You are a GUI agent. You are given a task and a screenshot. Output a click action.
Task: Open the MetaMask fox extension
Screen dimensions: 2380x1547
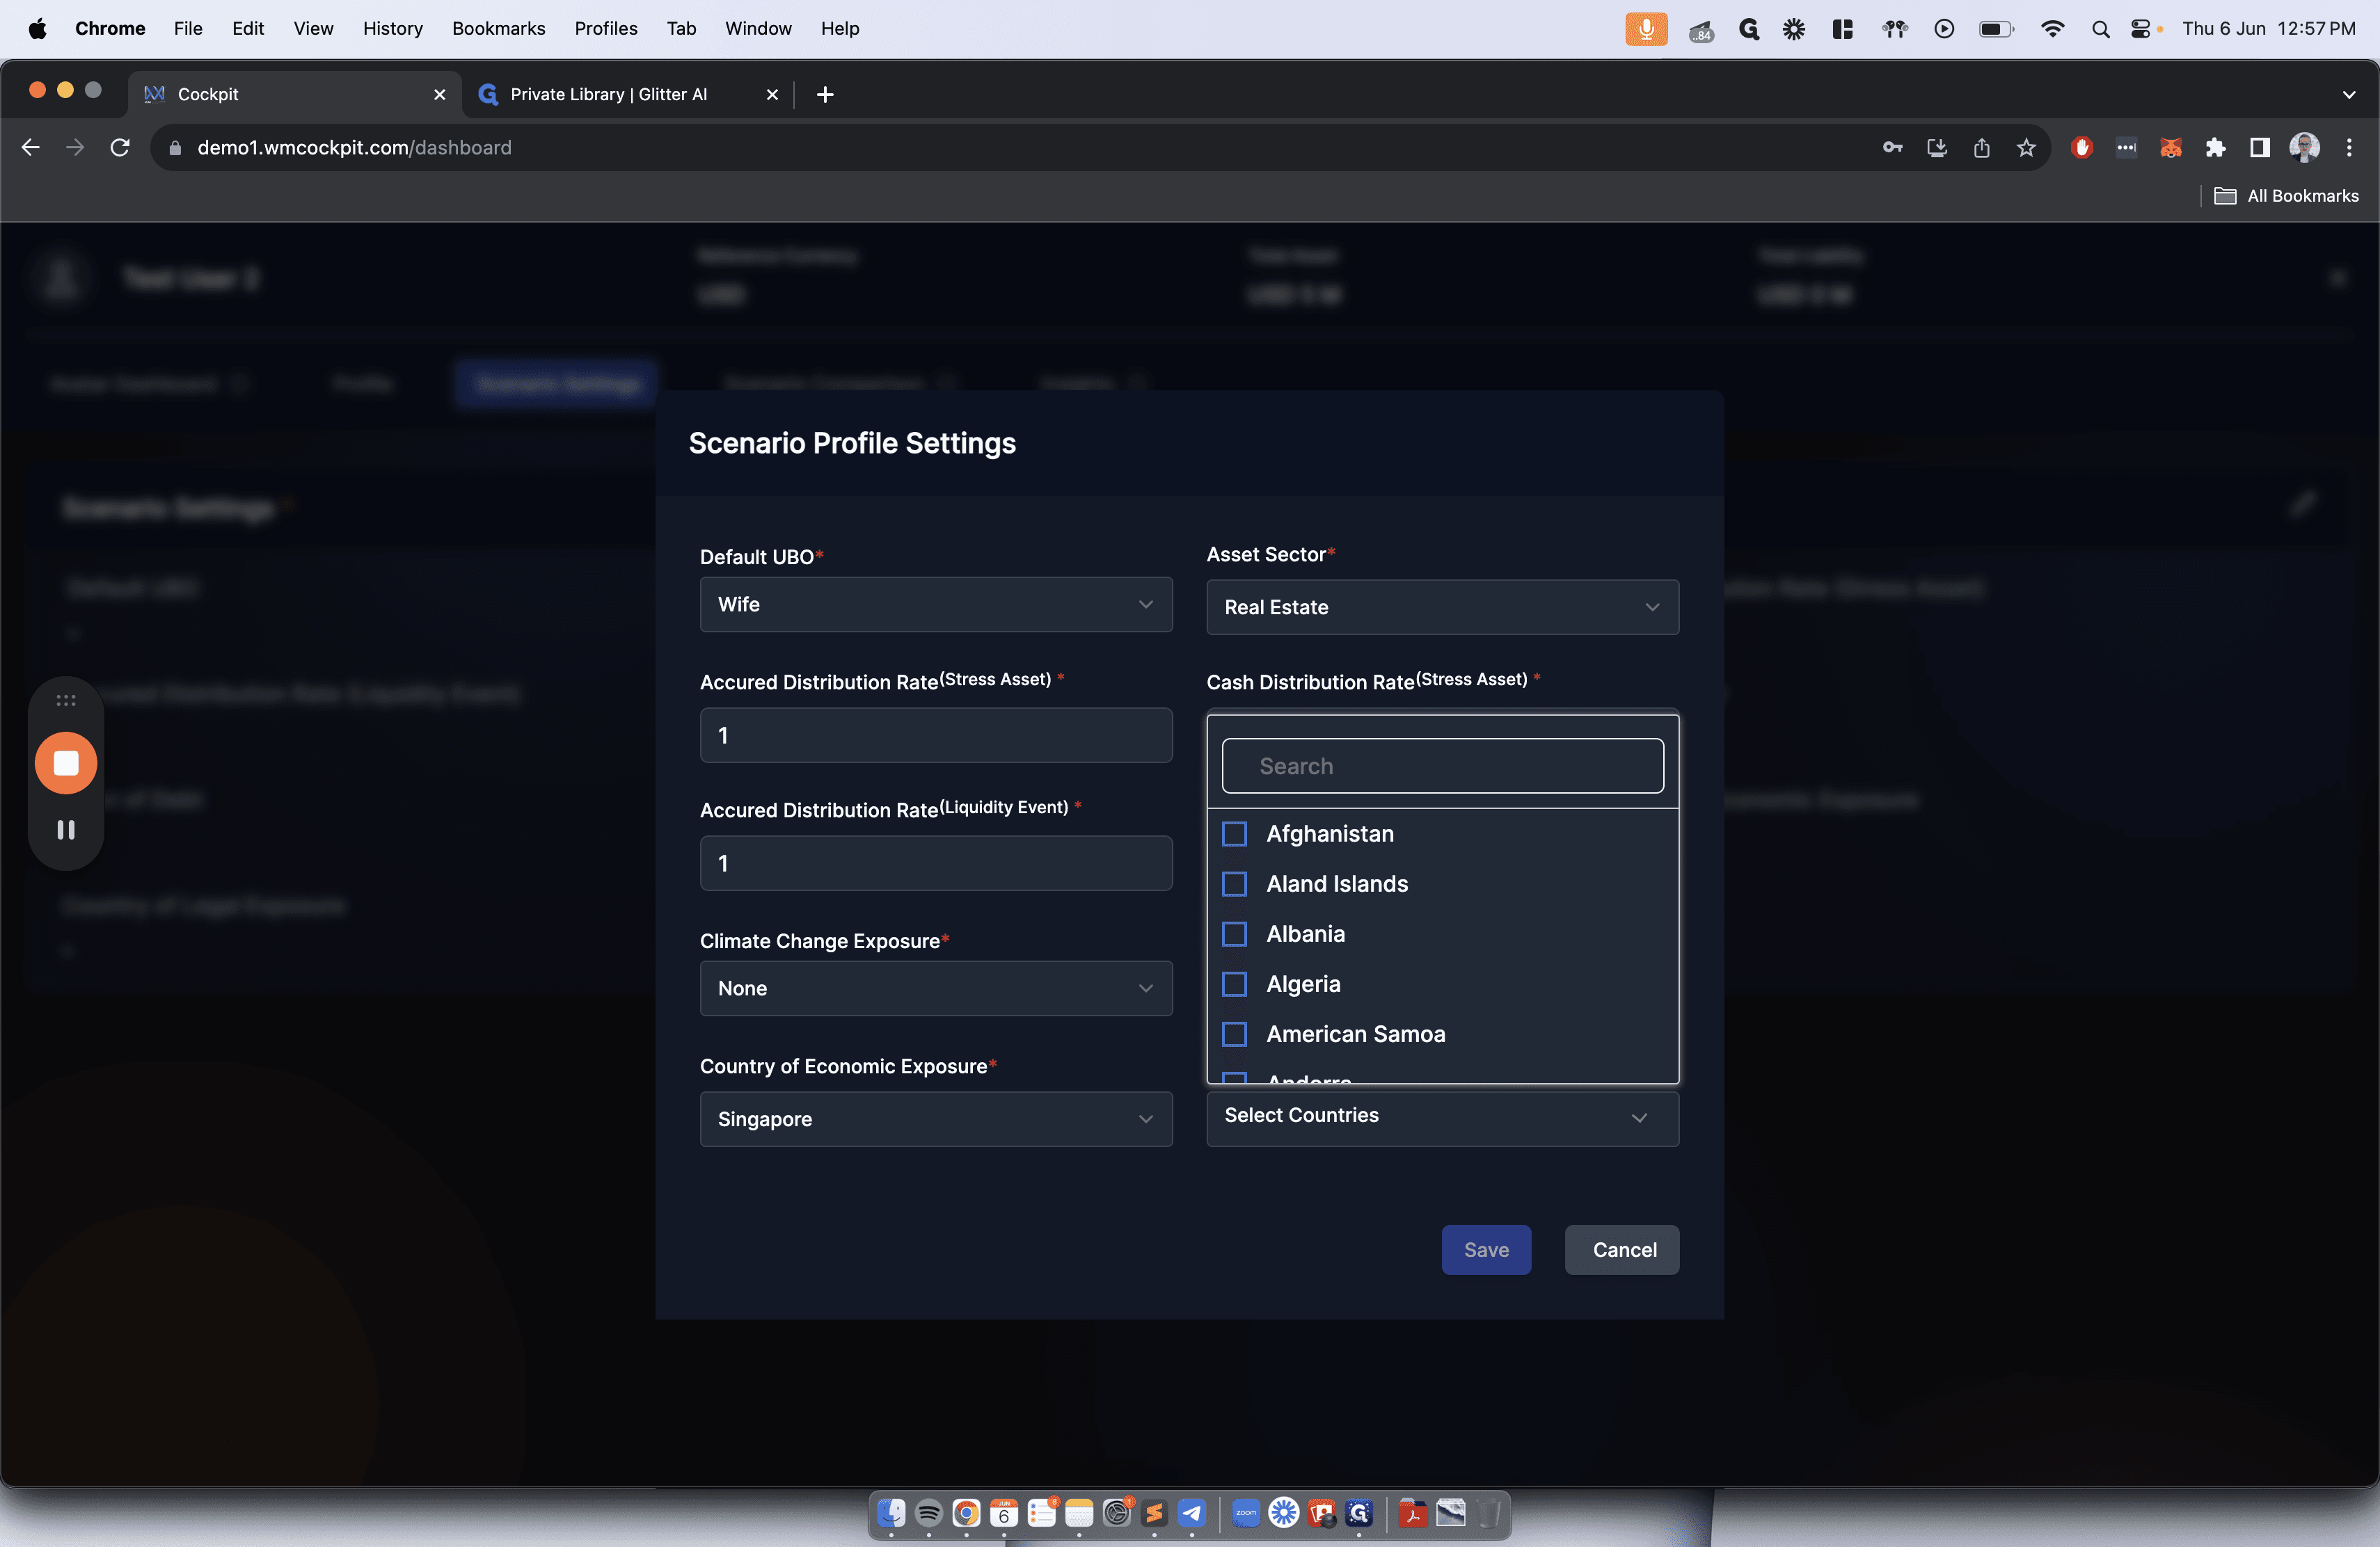point(2171,148)
